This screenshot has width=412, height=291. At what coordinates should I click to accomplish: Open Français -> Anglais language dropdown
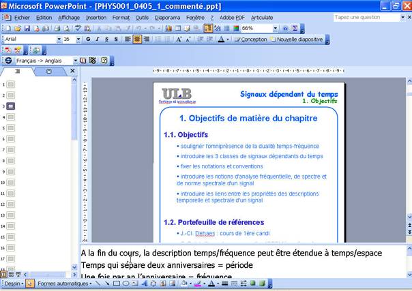(75, 61)
